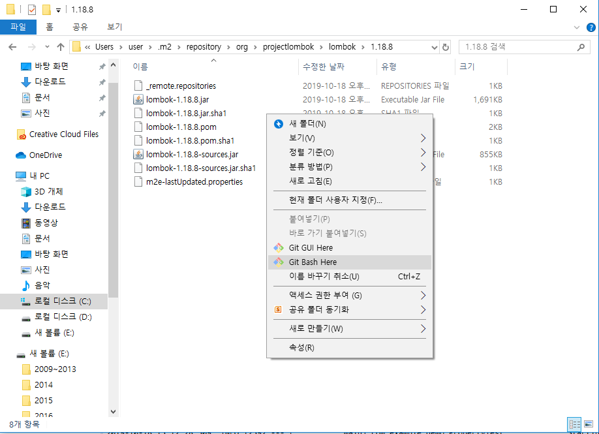Select the lombok-1.18.8.pom file name
The image size is (599, 434).
pos(181,127)
